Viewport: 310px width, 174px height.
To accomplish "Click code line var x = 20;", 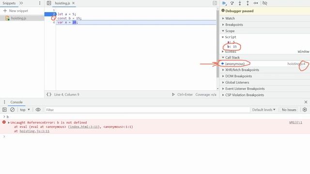I will click(x=68, y=23).
